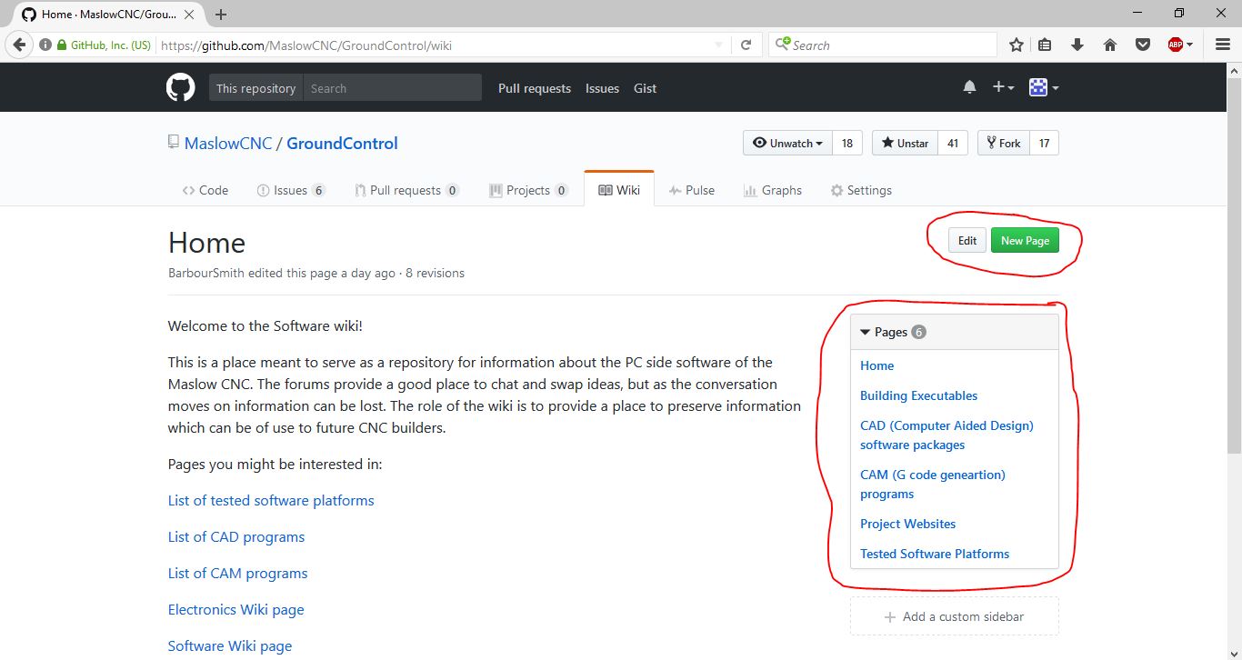Open Firefox hamburger menu
The image size is (1242, 660).
(1223, 45)
